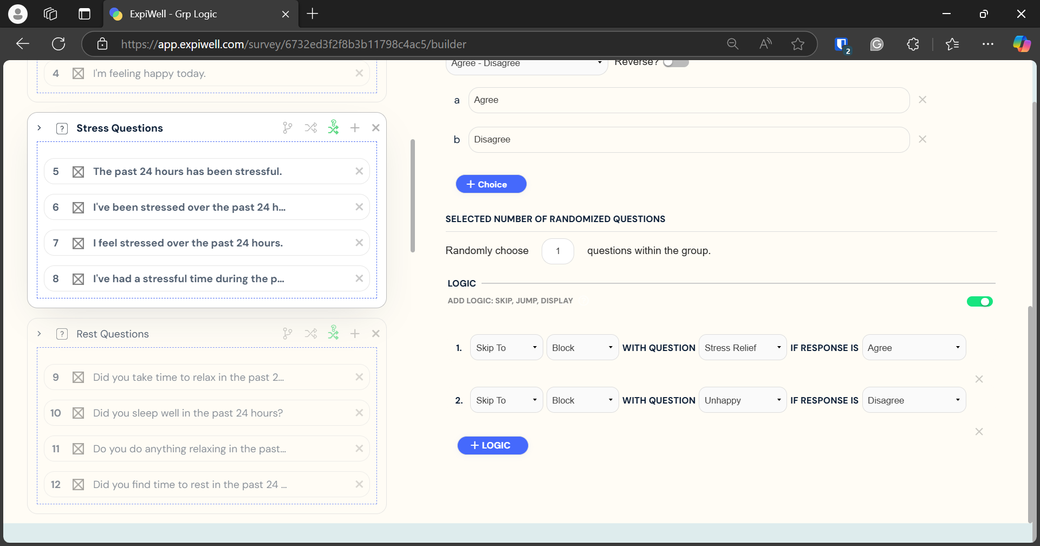Disable the Add Logic toggle
The height and width of the screenshot is (546, 1040).
[980, 302]
